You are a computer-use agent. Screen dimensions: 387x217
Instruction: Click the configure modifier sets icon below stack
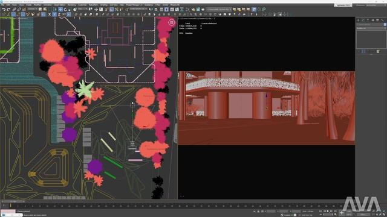tap(378, 51)
